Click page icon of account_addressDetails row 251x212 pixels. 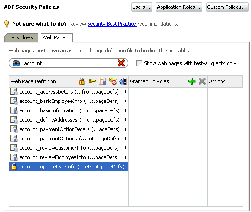coord(14,92)
